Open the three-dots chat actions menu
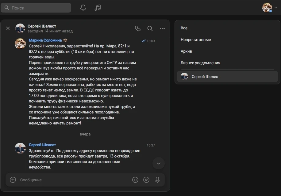281x196 pixels. point(162,28)
